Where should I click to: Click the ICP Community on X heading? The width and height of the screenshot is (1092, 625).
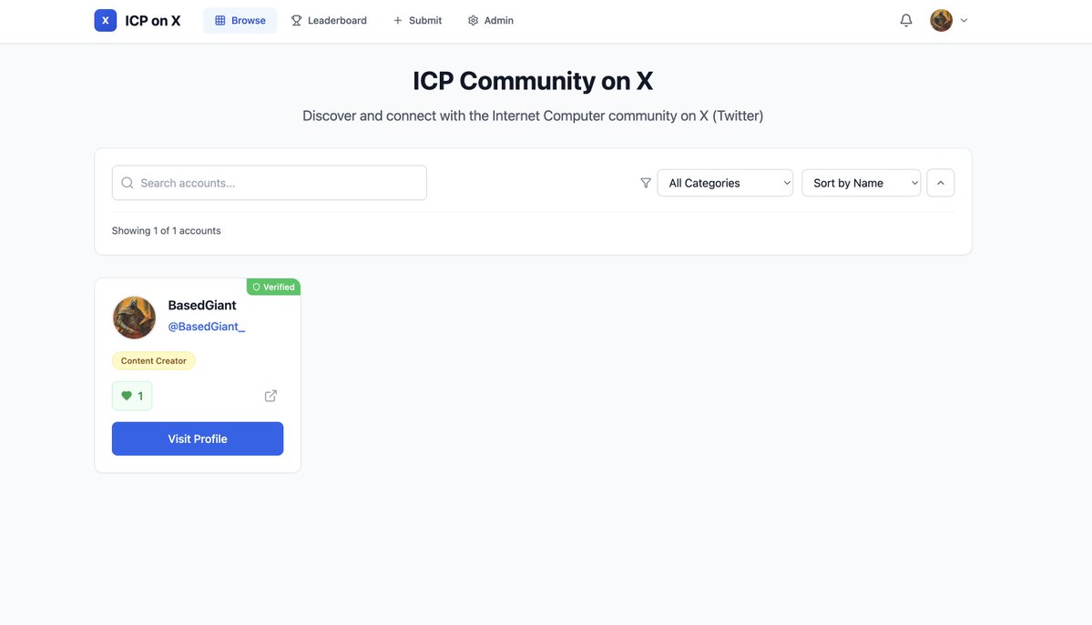tap(533, 81)
